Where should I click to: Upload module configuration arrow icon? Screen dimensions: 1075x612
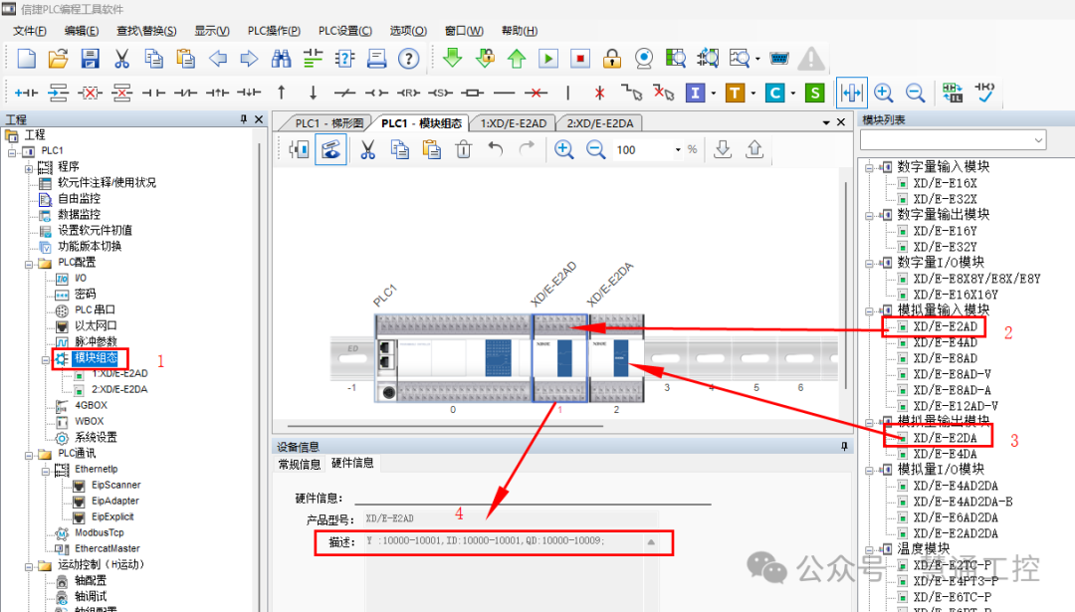point(754,149)
